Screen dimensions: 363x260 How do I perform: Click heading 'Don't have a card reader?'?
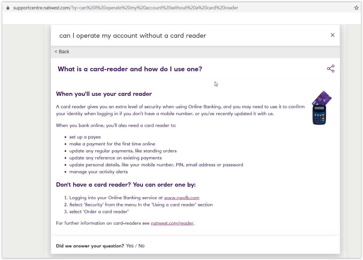click(x=126, y=185)
